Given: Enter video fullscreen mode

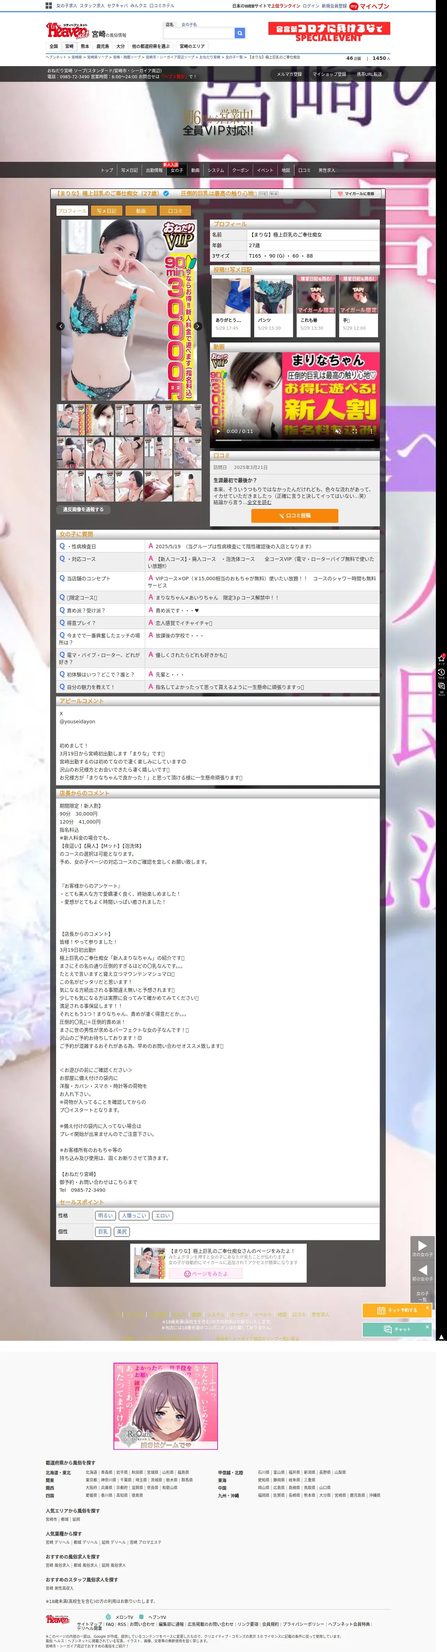Looking at the screenshot, I should (354, 431).
